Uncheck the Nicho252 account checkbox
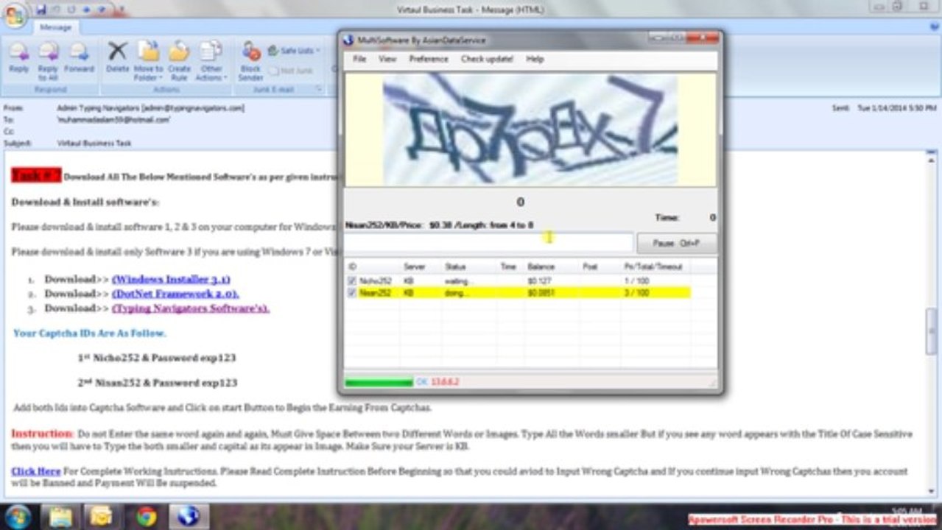Screen dimensions: 942x530 click(352, 280)
